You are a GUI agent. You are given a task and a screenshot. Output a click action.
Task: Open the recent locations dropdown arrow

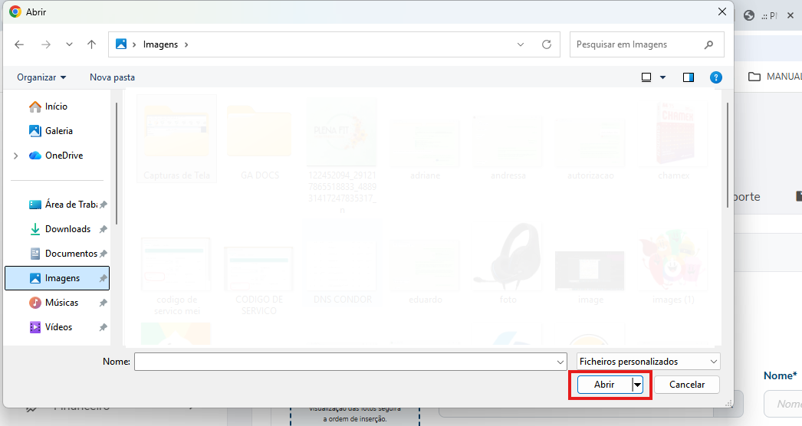[x=69, y=44]
